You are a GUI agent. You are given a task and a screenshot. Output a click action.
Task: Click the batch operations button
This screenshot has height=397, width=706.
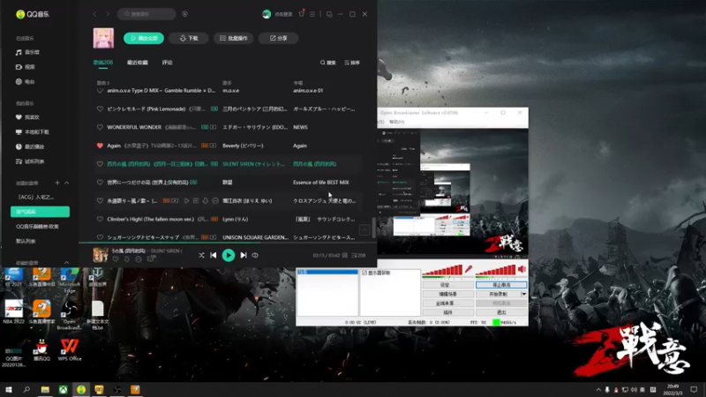(x=233, y=38)
